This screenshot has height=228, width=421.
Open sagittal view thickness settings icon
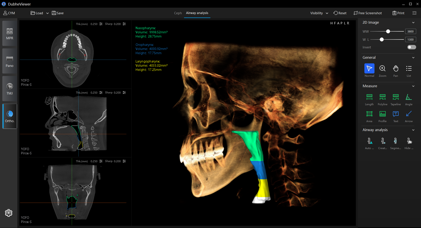pyautogui.click(x=101, y=93)
